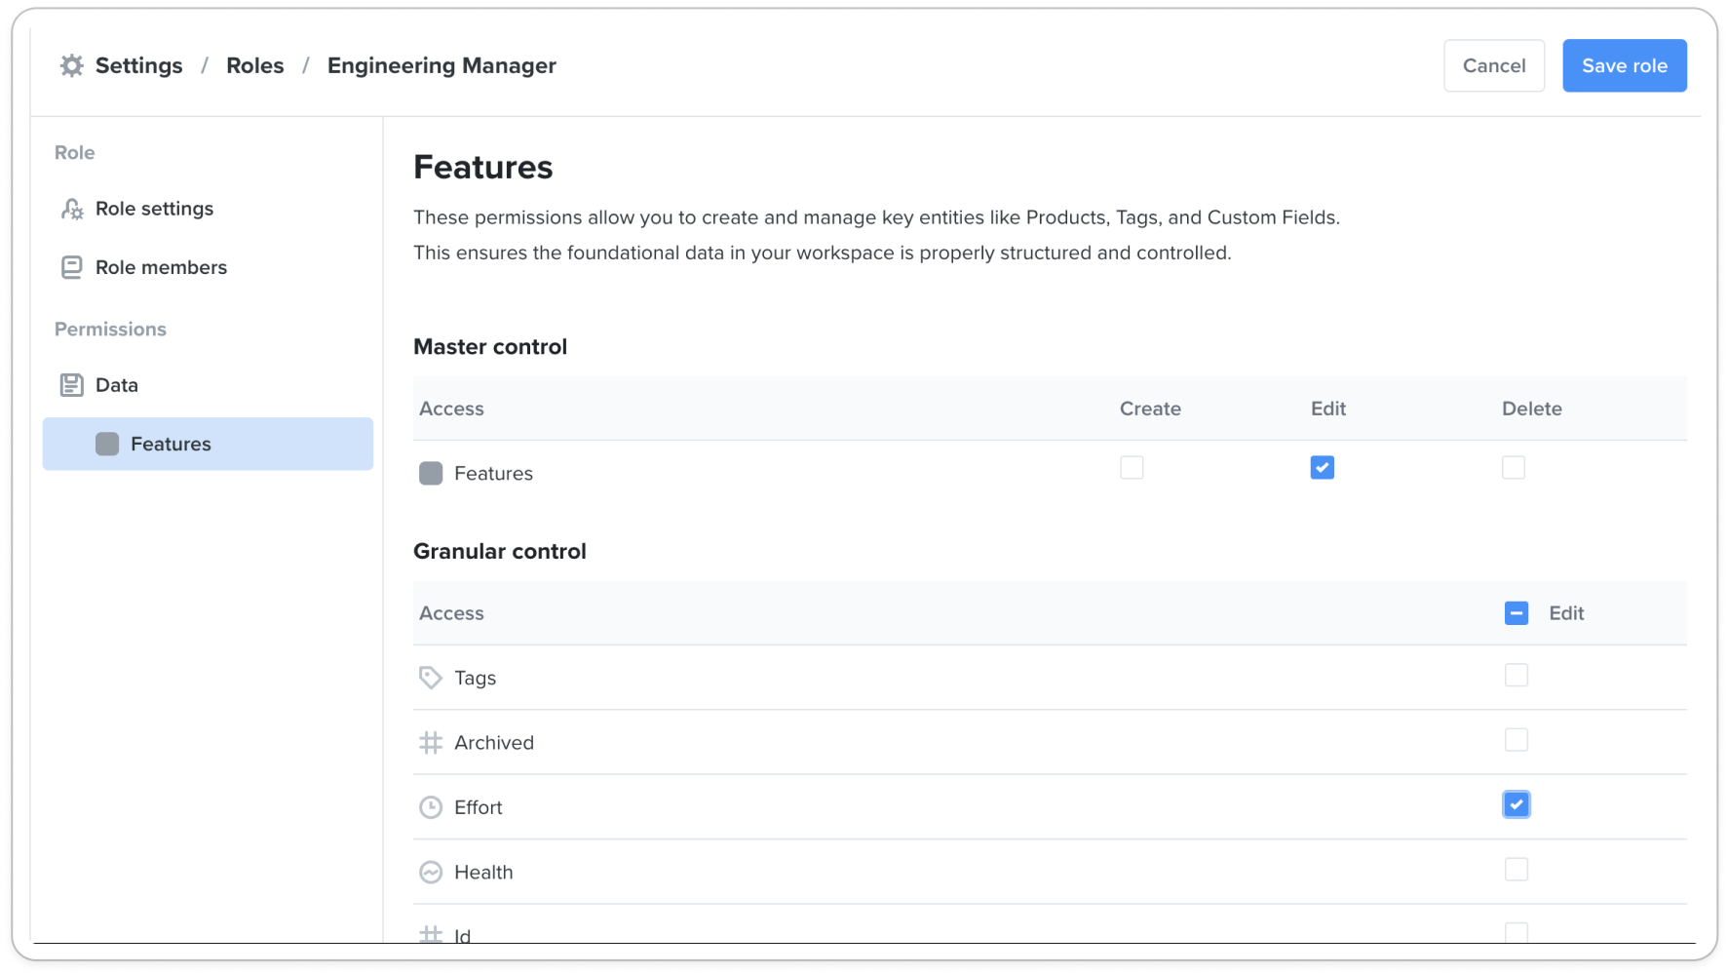The width and height of the screenshot is (1728, 975).
Task: Enable Delete permission for Features
Action: click(x=1513, y=468)
